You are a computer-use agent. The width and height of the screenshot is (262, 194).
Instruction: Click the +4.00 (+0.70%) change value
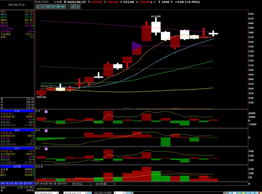coord(187,2)
